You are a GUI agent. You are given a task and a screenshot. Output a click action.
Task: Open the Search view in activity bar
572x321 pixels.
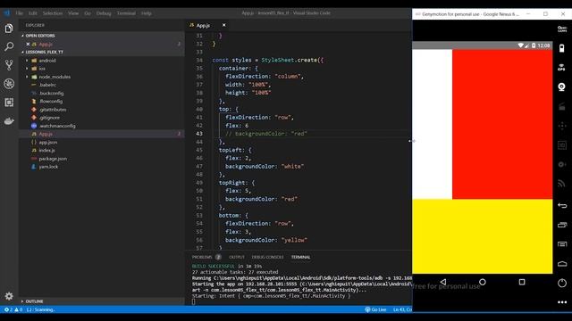coord(9,46)
